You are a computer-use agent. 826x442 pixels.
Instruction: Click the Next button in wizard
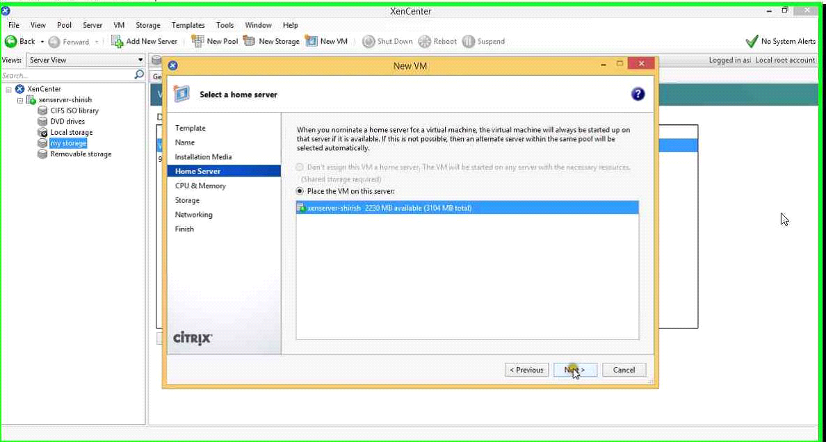(575, 370)
